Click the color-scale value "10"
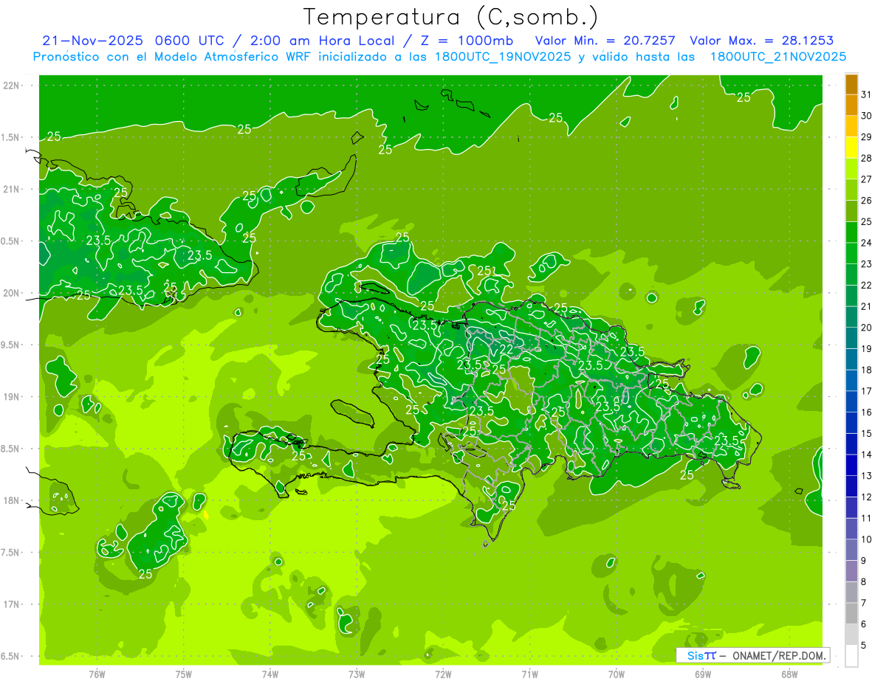886x684 pixels. point(867,539)
